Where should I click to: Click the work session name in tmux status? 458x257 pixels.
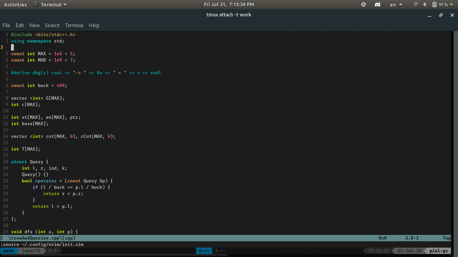pyautogui.click(x=8, y=251)
